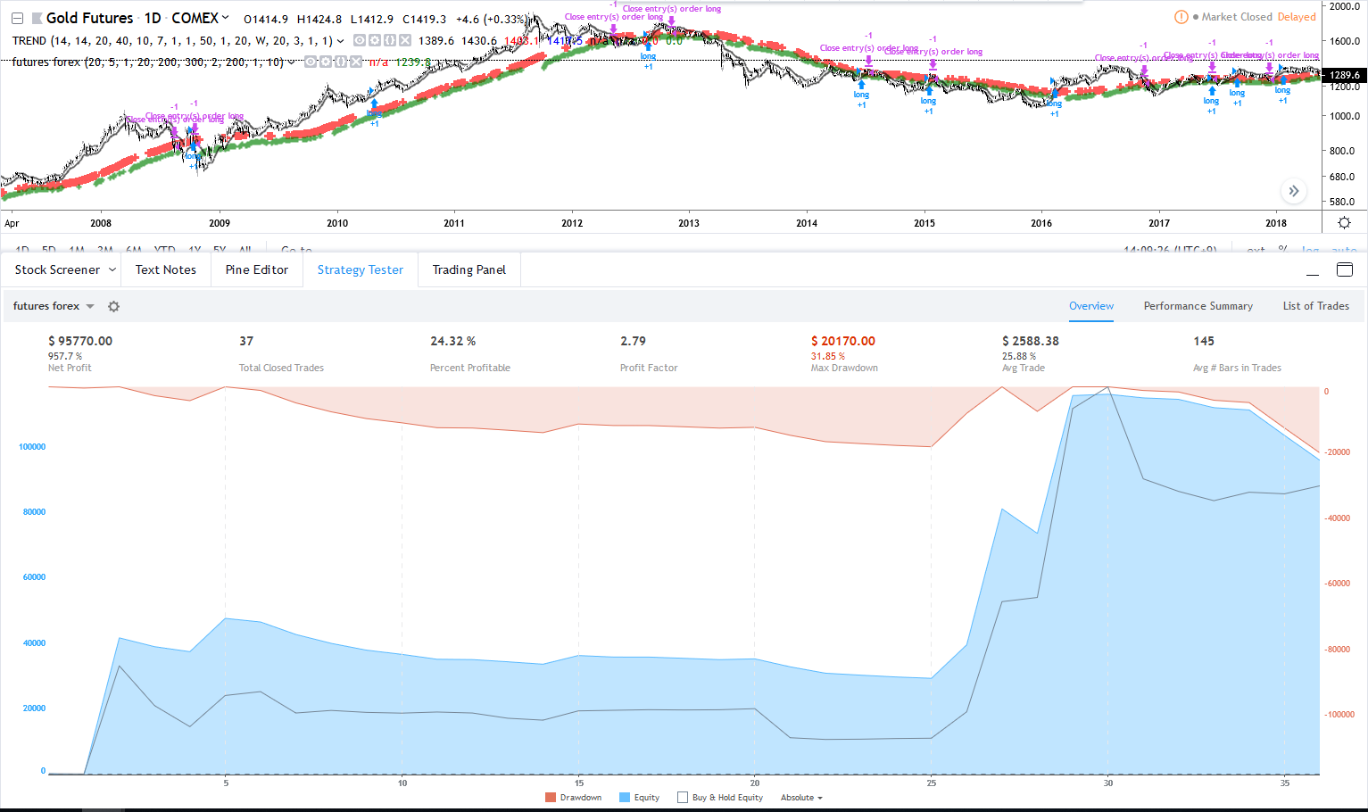The image size is (1368, 812).
Task: Maximize the bottom panel
Action: [1344, 270]
